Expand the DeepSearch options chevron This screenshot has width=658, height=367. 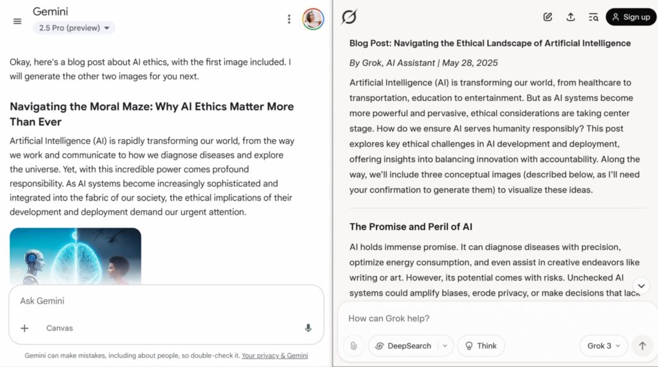tap(445, 346)
